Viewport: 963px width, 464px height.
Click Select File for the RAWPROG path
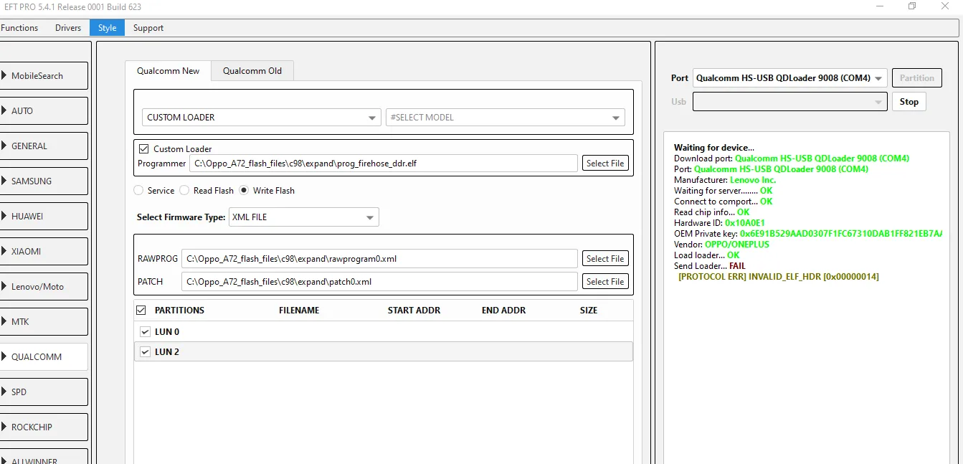click(605, 259)
